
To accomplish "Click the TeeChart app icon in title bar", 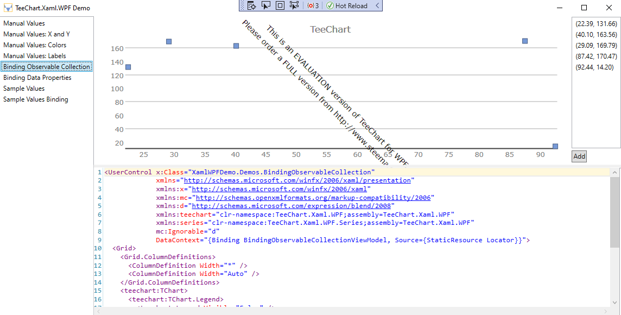I will pyautogui.click(x=8, y=8).
